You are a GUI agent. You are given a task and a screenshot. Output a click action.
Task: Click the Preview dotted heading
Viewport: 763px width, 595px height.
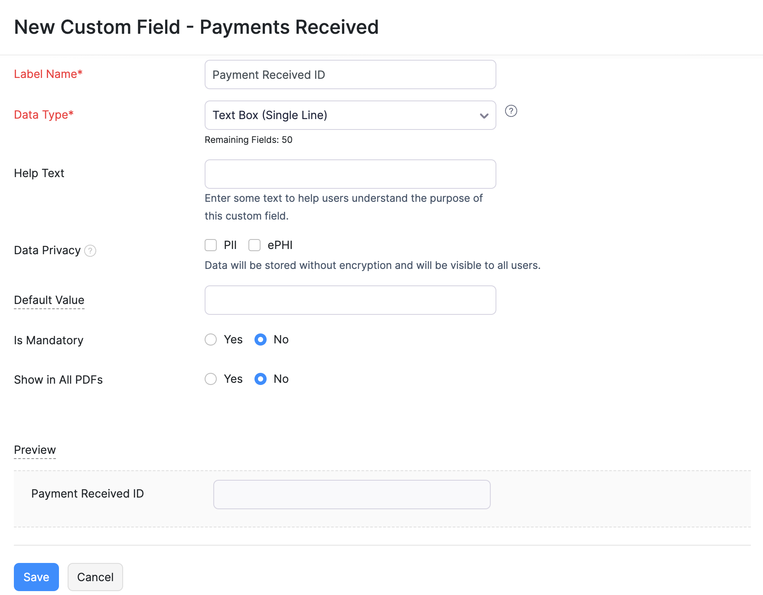coord(35,450)
